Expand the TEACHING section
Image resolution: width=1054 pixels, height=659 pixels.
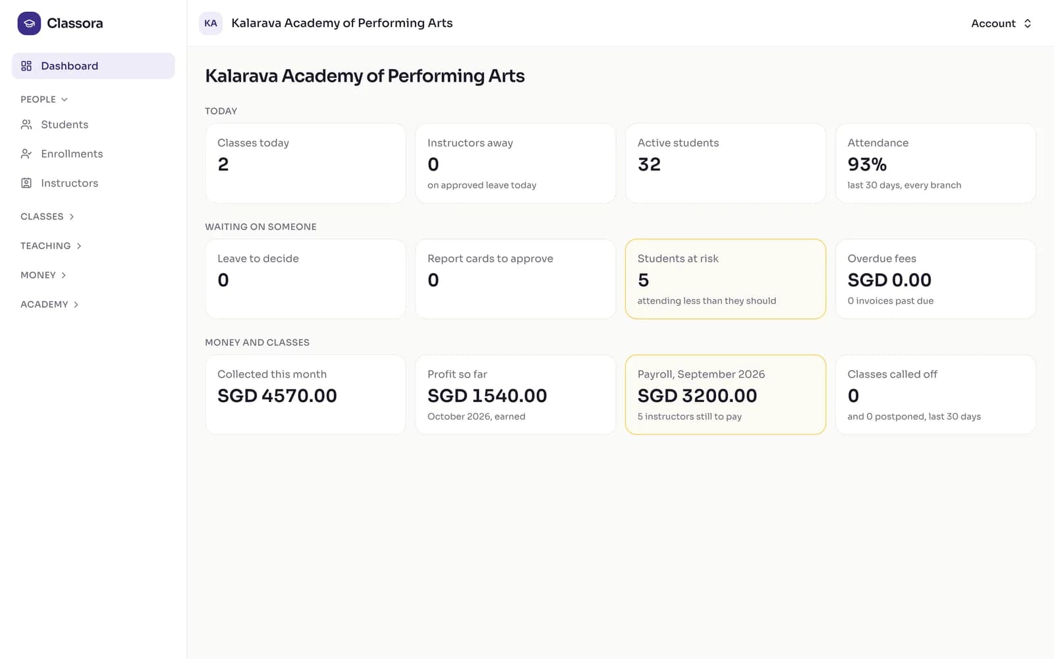point(51,246)
